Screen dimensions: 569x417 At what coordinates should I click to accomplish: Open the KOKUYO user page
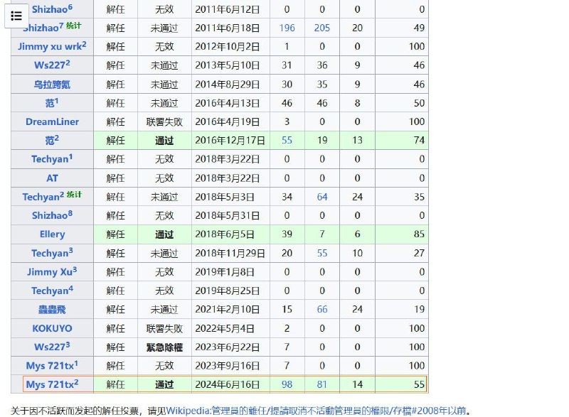pos(51,328)
